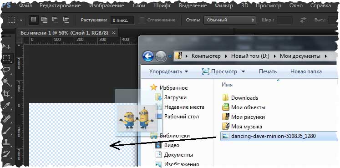Close the Без имени-1 document tab

point(114,33)
